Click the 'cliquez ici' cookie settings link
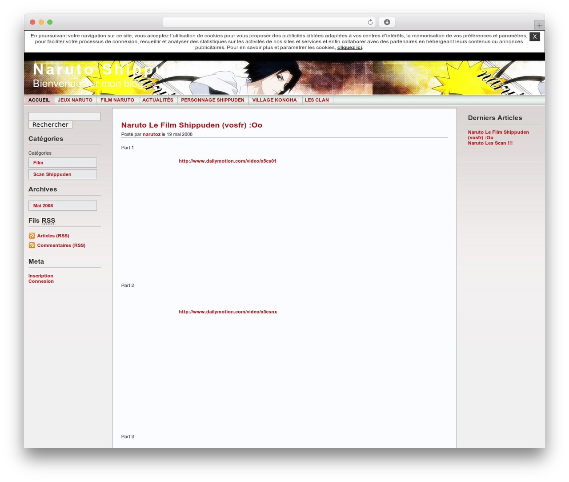The height and width of the screenshot is (482, 569). click(349, 47)
